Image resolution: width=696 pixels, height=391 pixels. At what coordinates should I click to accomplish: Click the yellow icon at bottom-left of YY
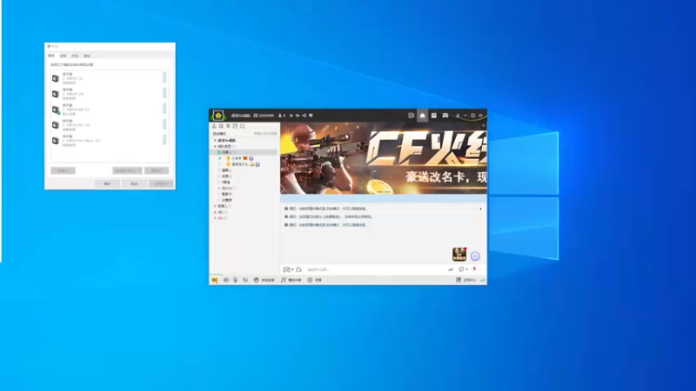215,280
